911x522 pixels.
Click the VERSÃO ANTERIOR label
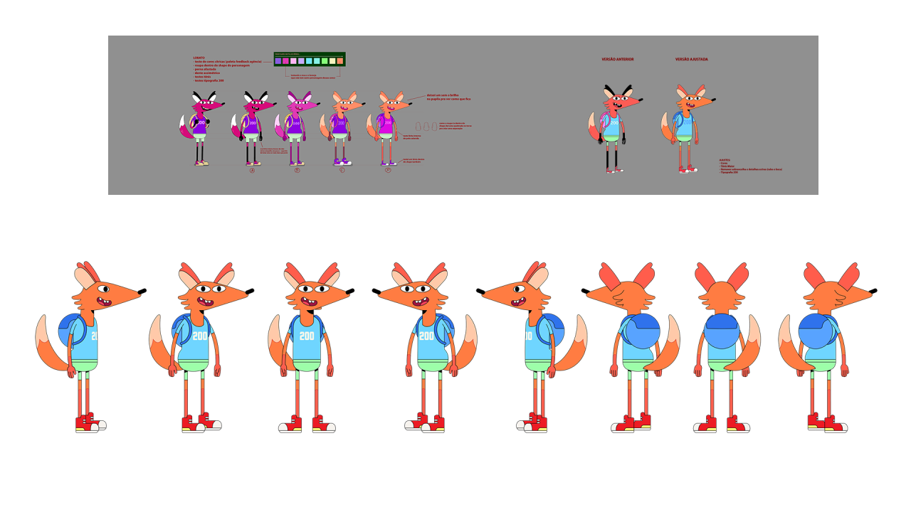pyautogui.click(x=617, y=59)
